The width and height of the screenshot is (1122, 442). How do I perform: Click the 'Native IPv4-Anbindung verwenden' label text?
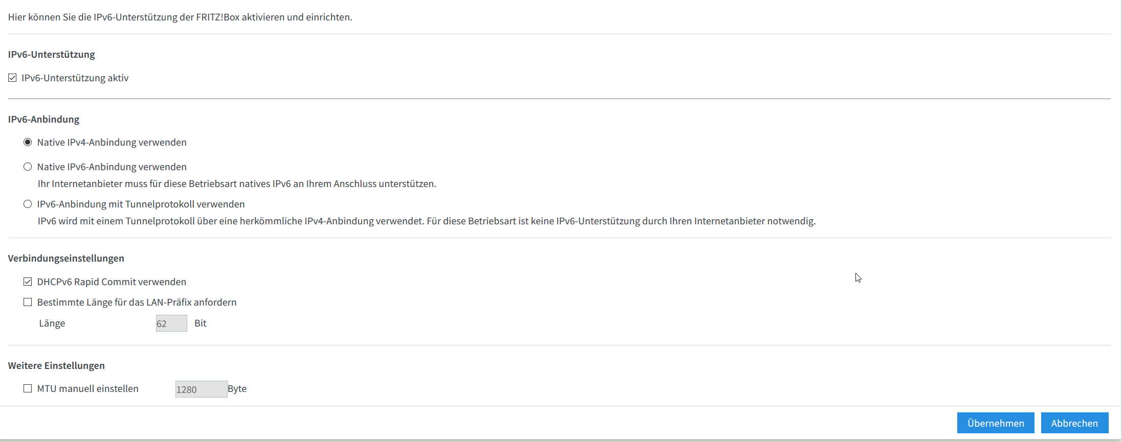112,142
